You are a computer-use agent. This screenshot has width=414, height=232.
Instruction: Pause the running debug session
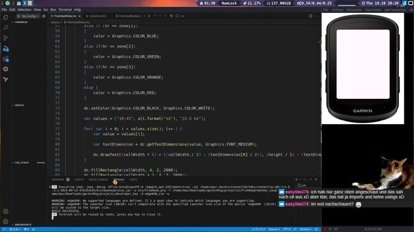click(x=149, y=16)
